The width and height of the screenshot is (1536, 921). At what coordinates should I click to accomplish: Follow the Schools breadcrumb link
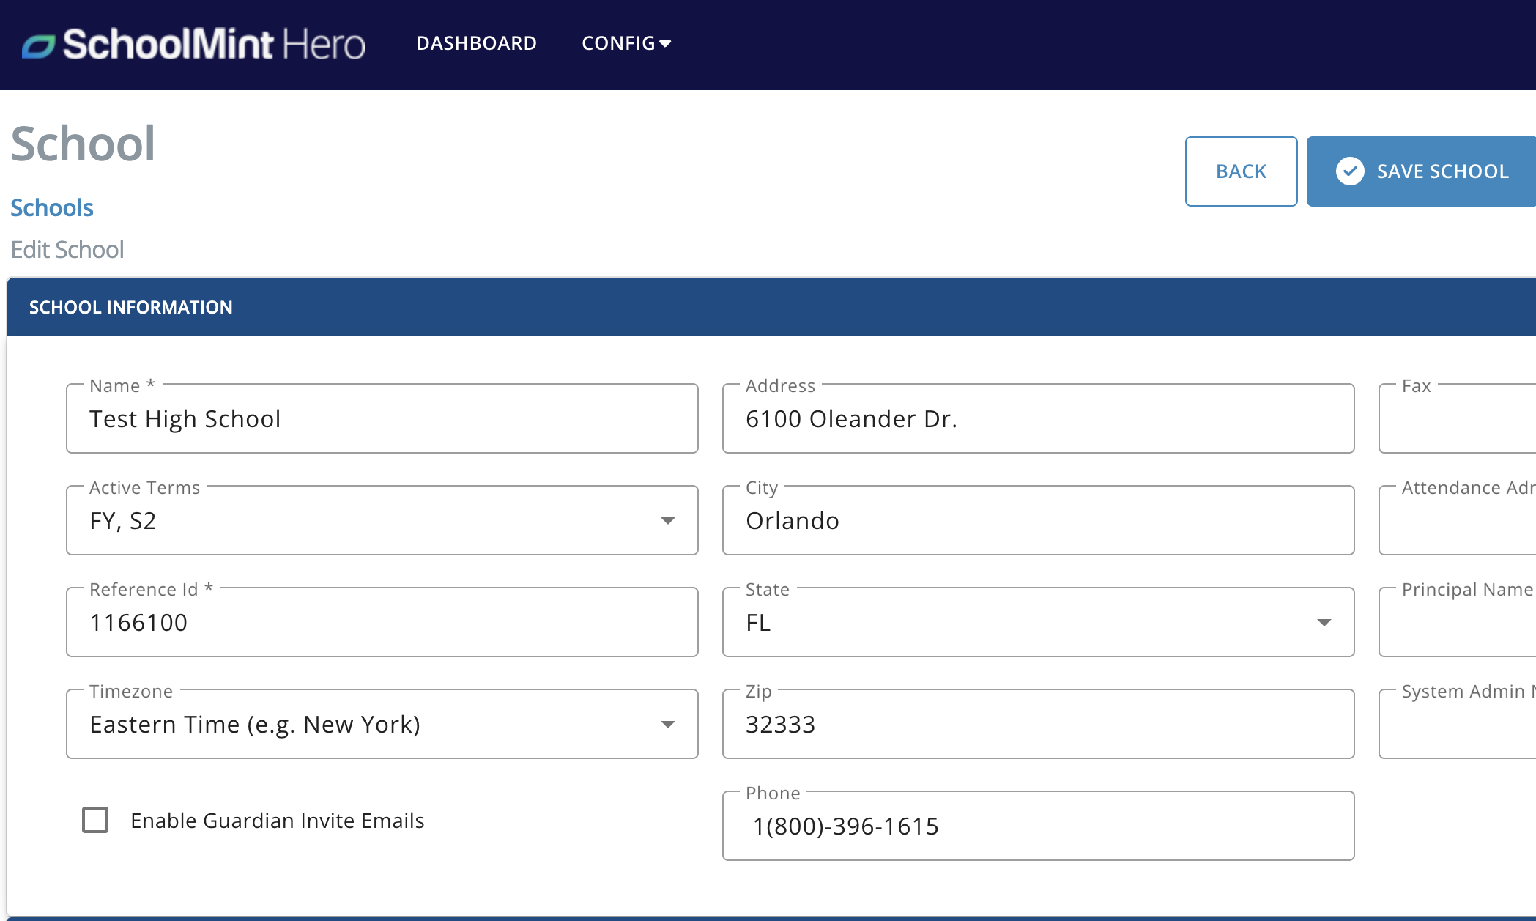click(52, 208)
